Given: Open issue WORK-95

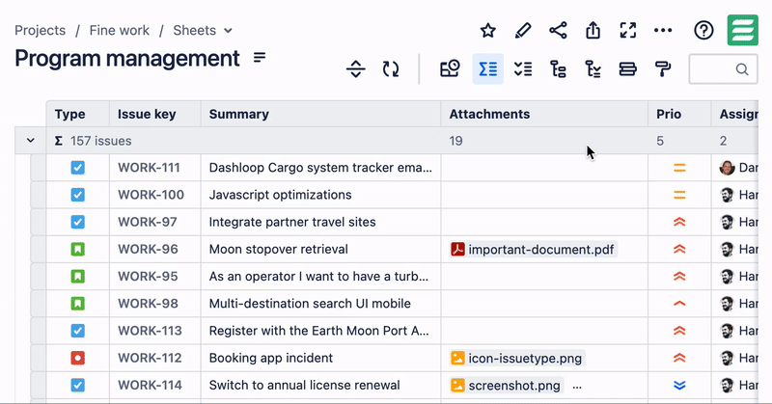Looking at the screenshot, I should (x=148, y=277).
